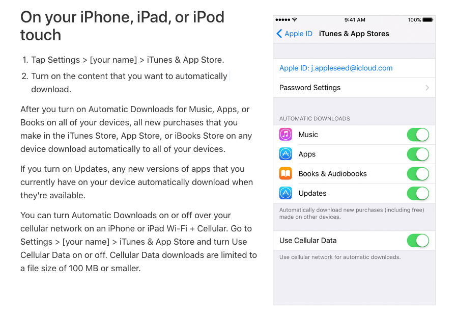Click the paragraph starting 'If you turn on Updates'

tap(136, 182)
